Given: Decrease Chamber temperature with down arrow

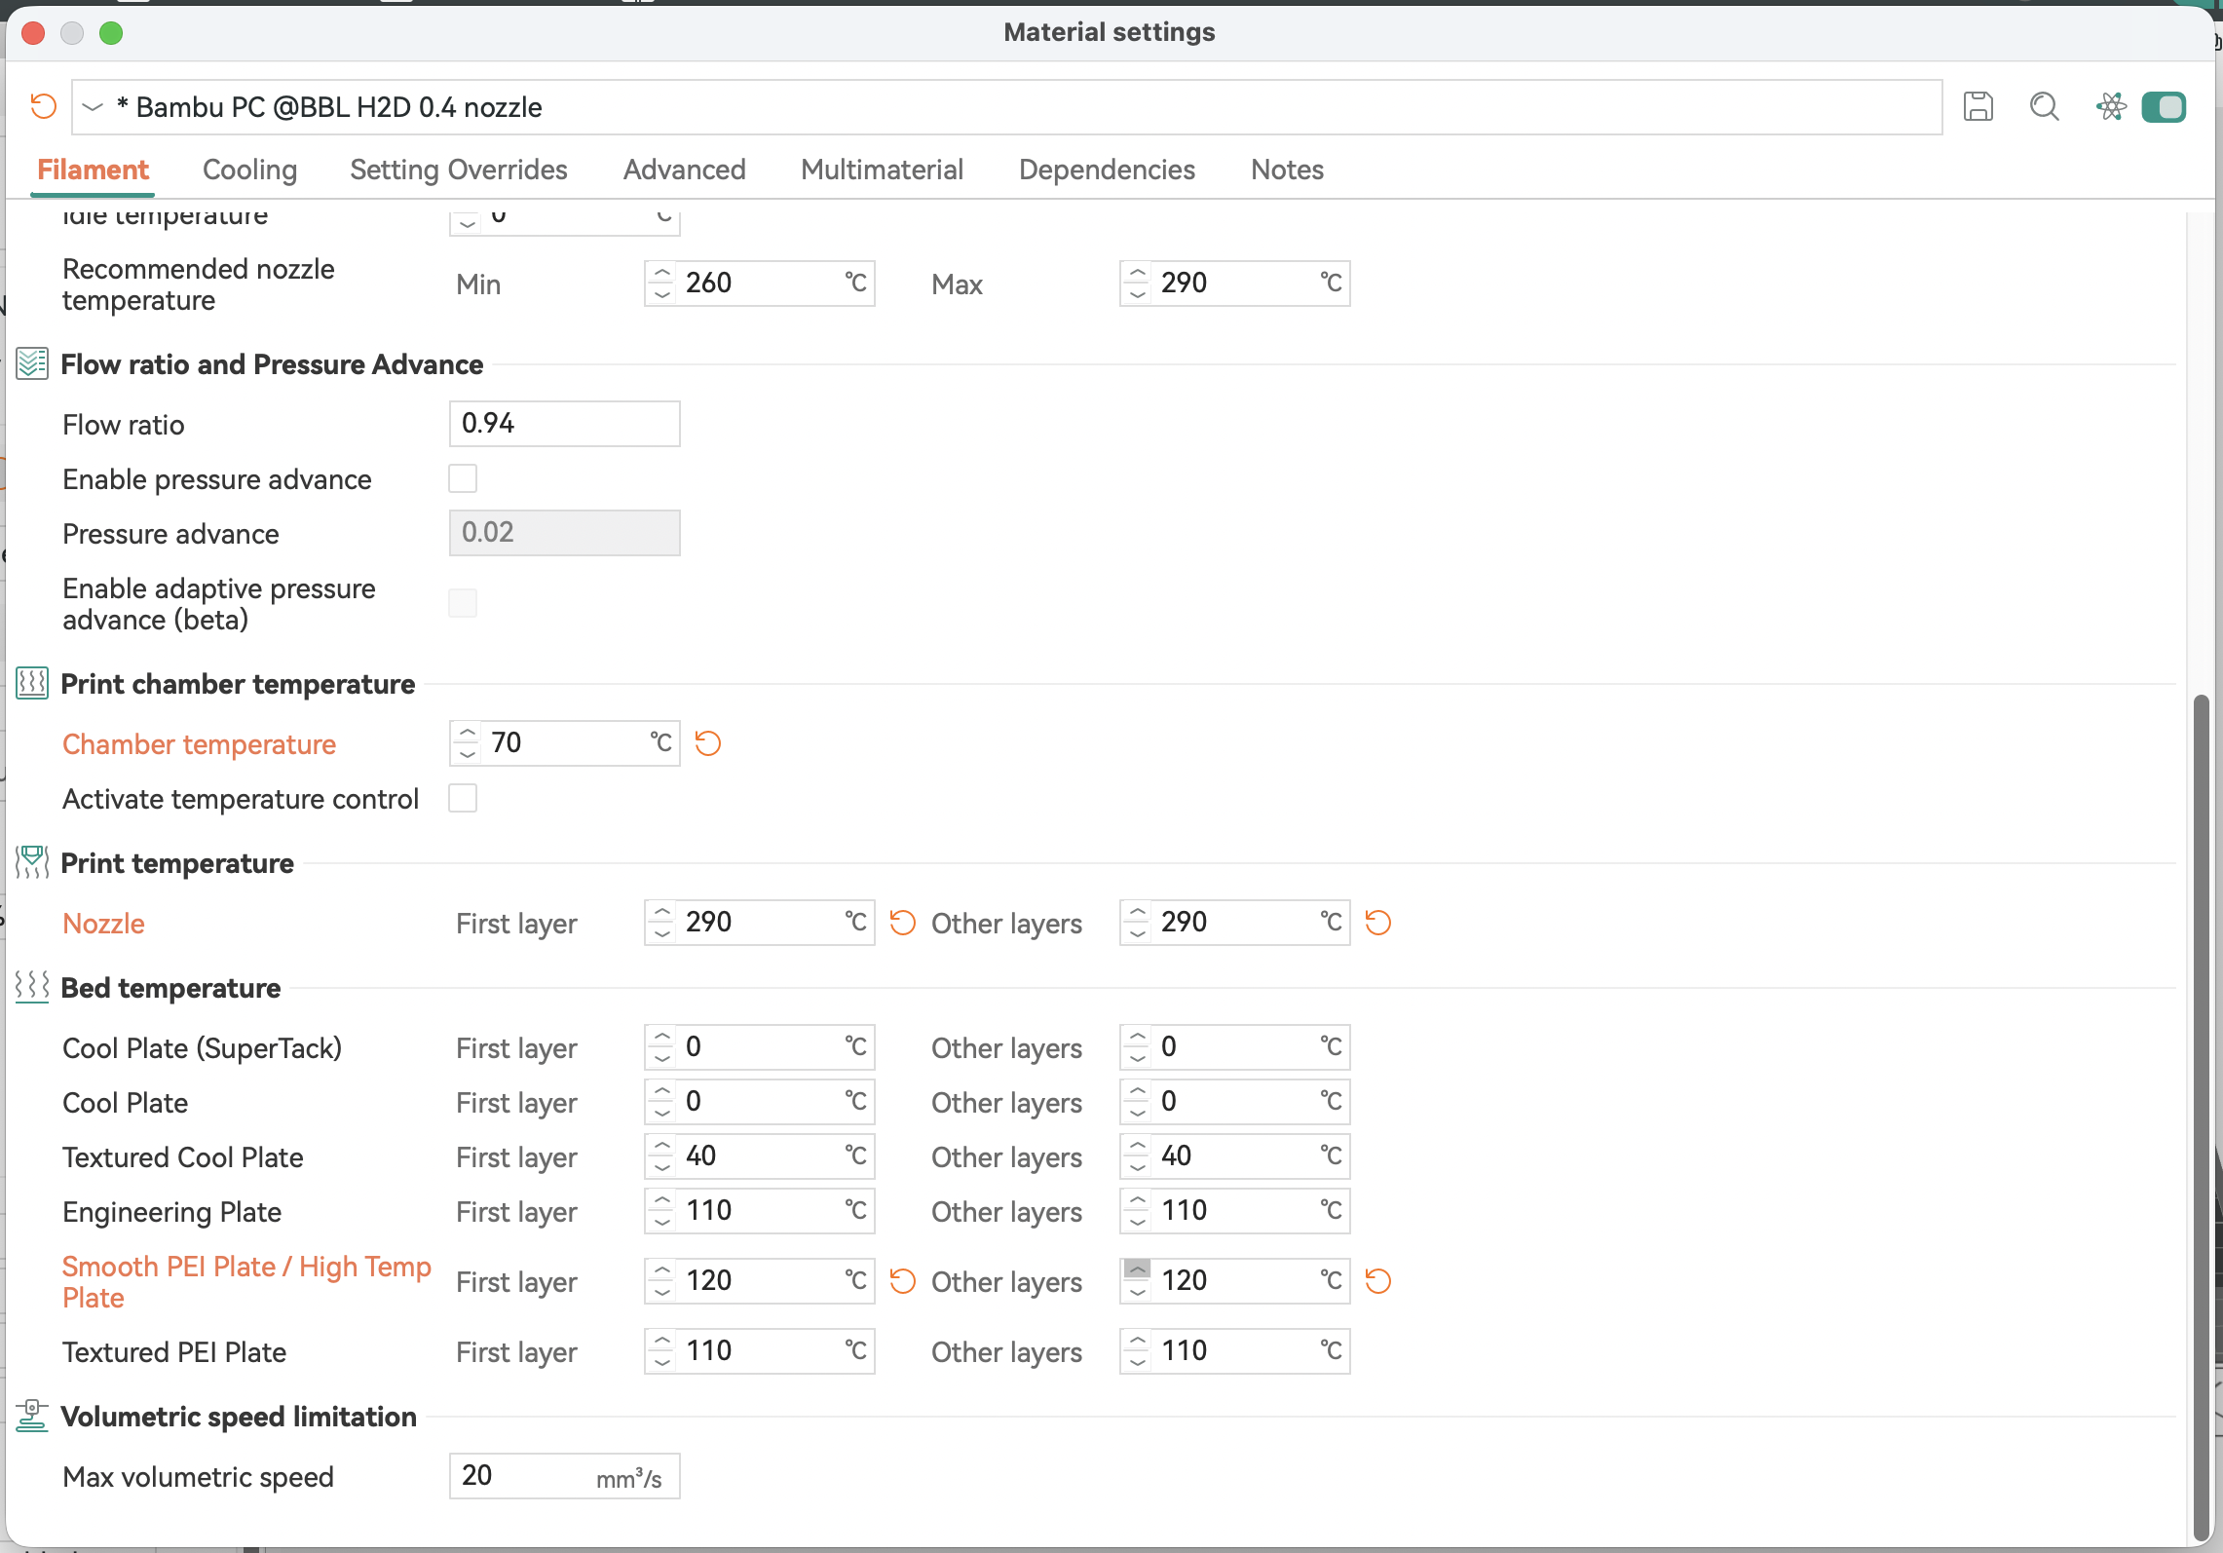Looking at the screenshot, I should click(x=468, y=754).
